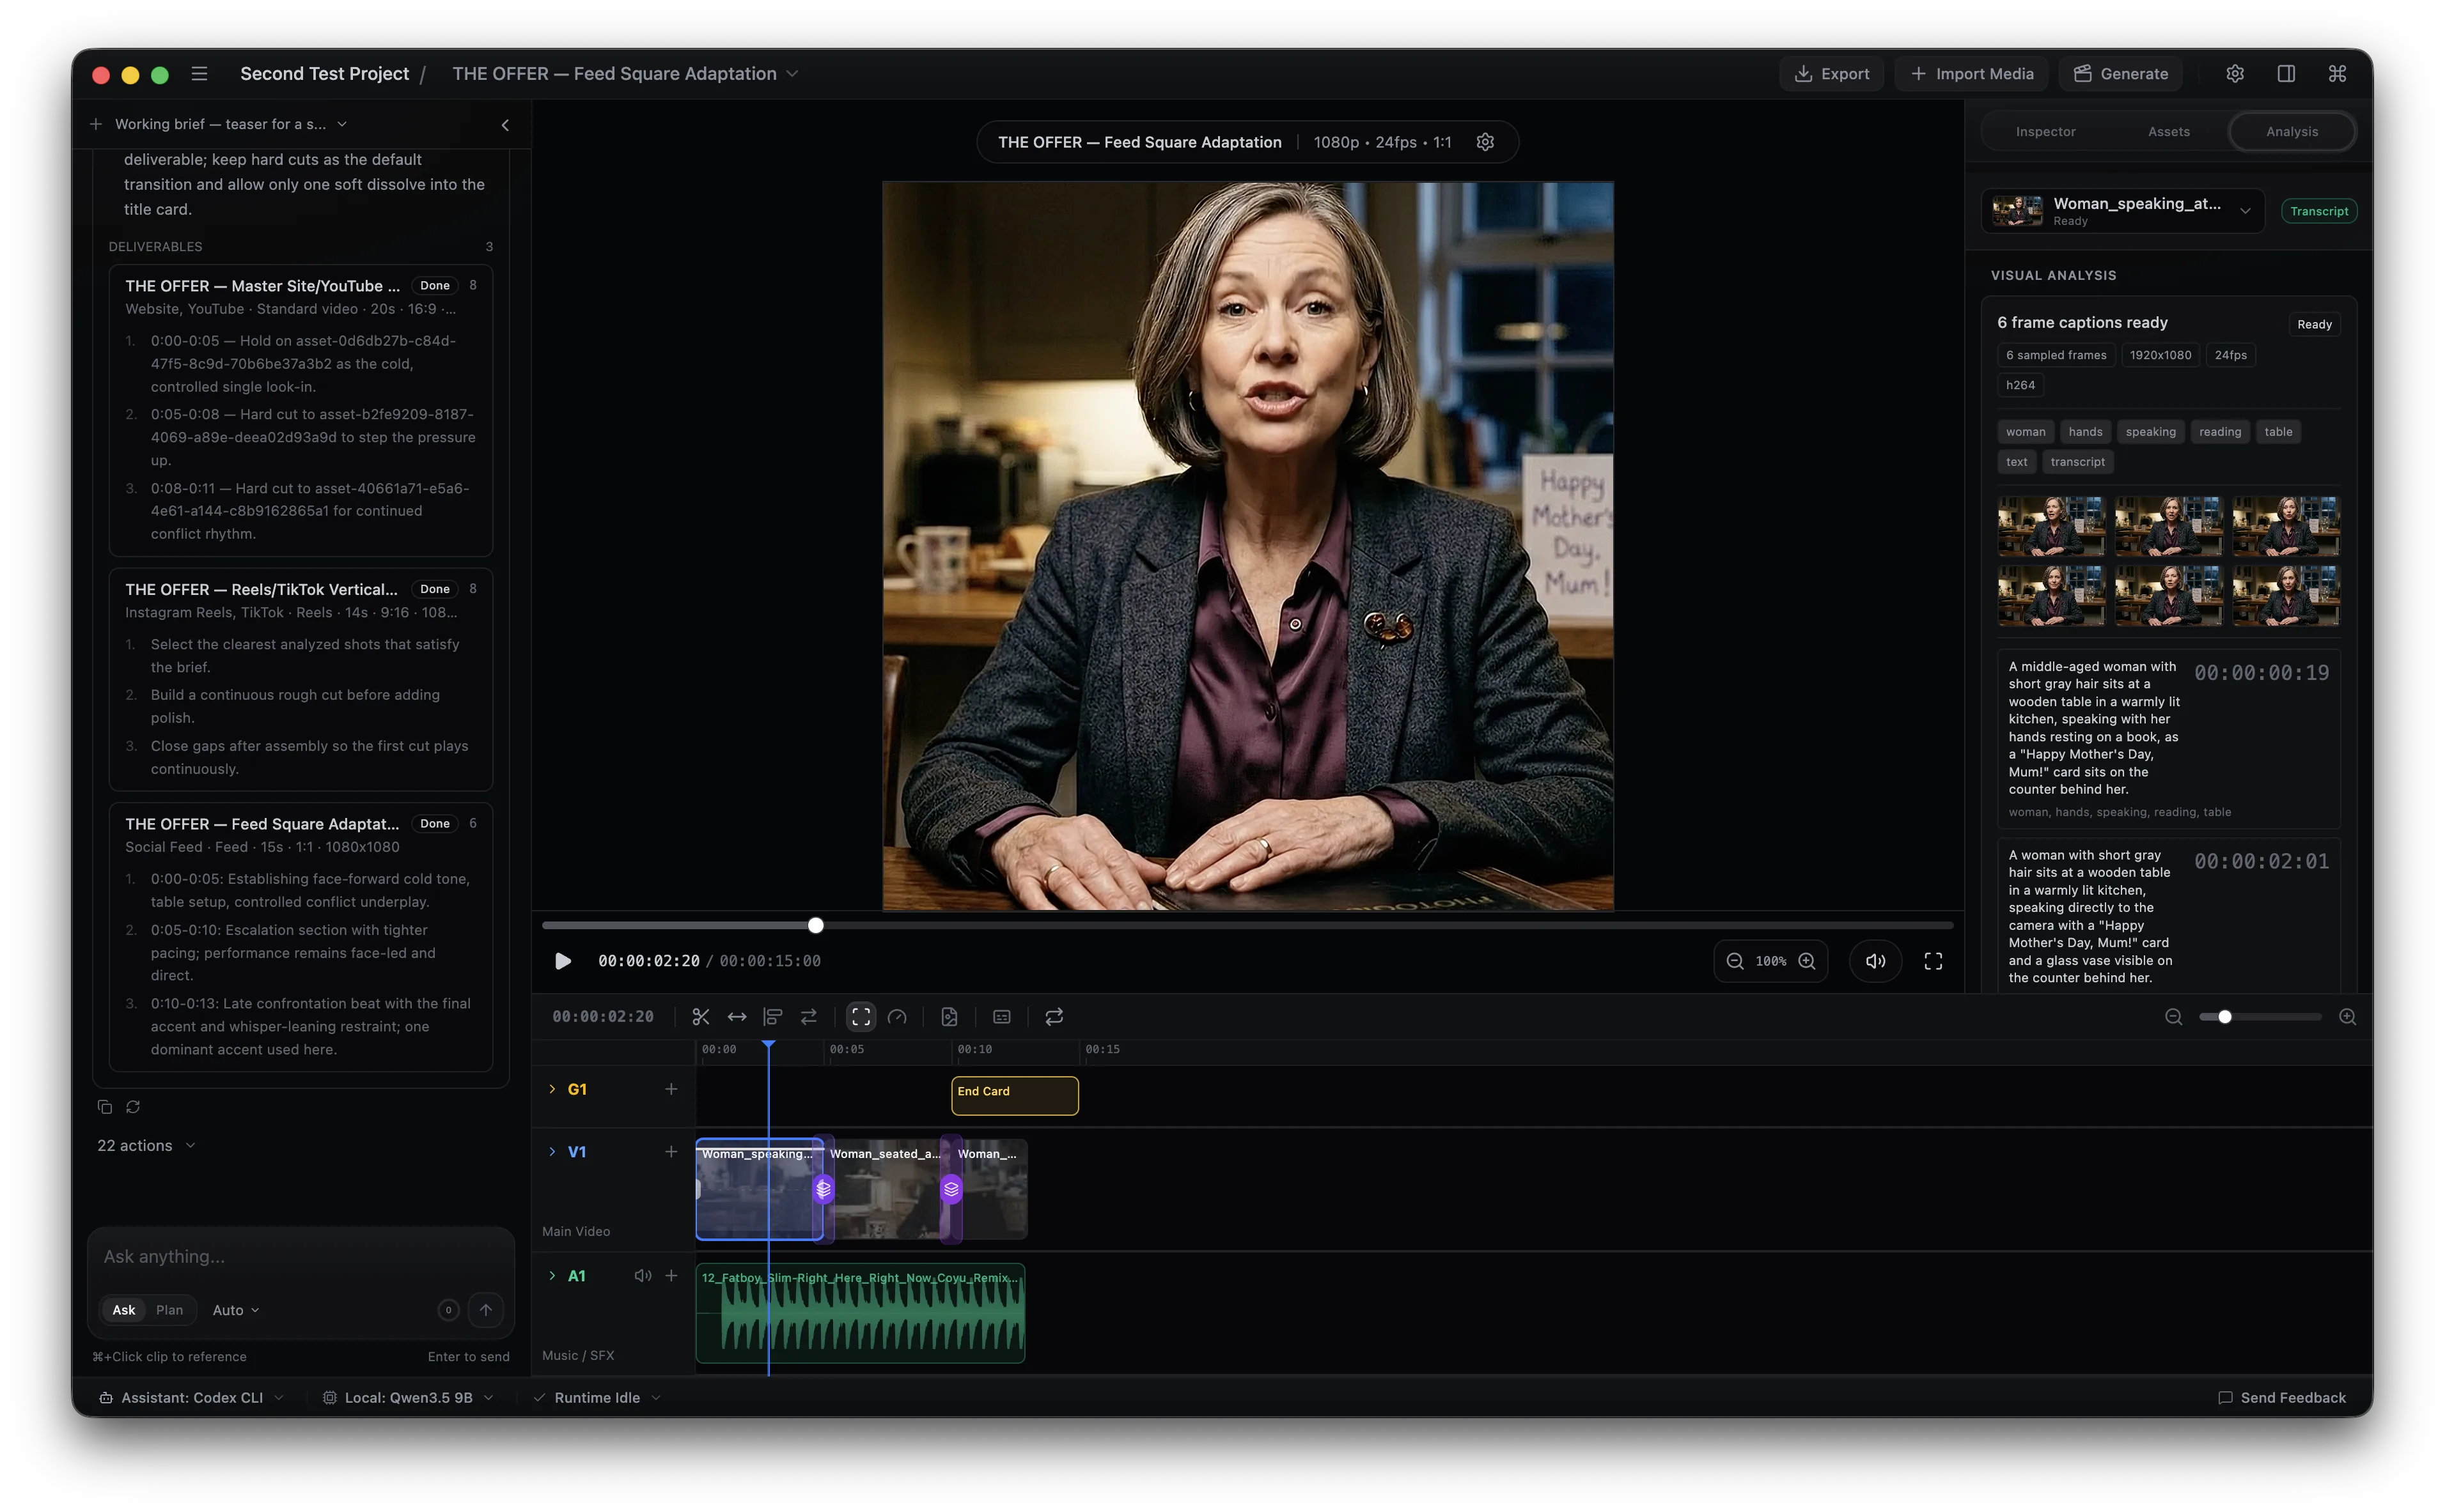
Task: Switch to the Analysis tab
Action: [2291, 132]
